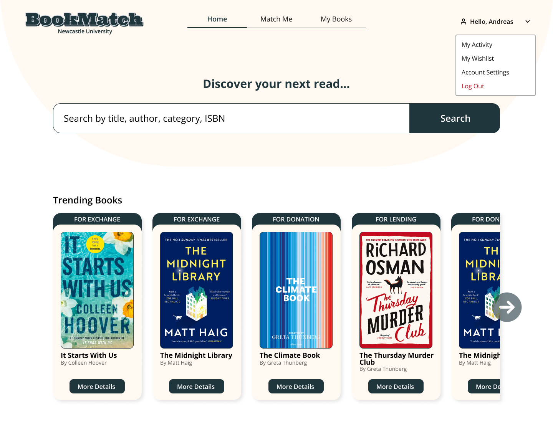Screen dimensions: 553x423
Task: Focus the book search field
Action: click(x=231, y=118)
